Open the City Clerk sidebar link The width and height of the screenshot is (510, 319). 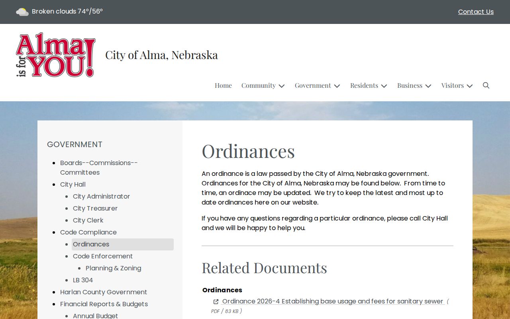(x=88, y=220)
